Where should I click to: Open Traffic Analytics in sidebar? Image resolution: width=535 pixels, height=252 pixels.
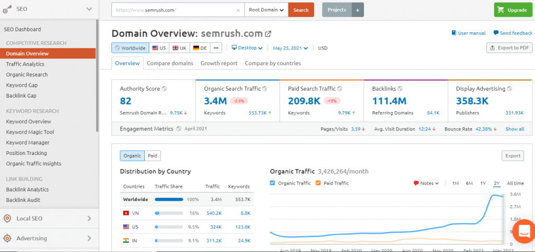click(x=25, y=64)
